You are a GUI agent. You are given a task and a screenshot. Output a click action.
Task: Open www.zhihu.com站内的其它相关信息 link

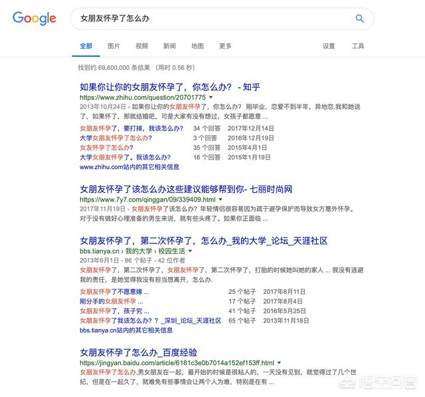pyautogui.click(x=129, y=167)
